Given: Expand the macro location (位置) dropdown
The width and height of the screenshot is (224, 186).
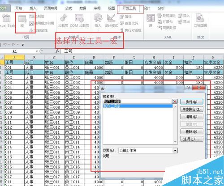Looking at the screenshot, I should coord(175,151).
